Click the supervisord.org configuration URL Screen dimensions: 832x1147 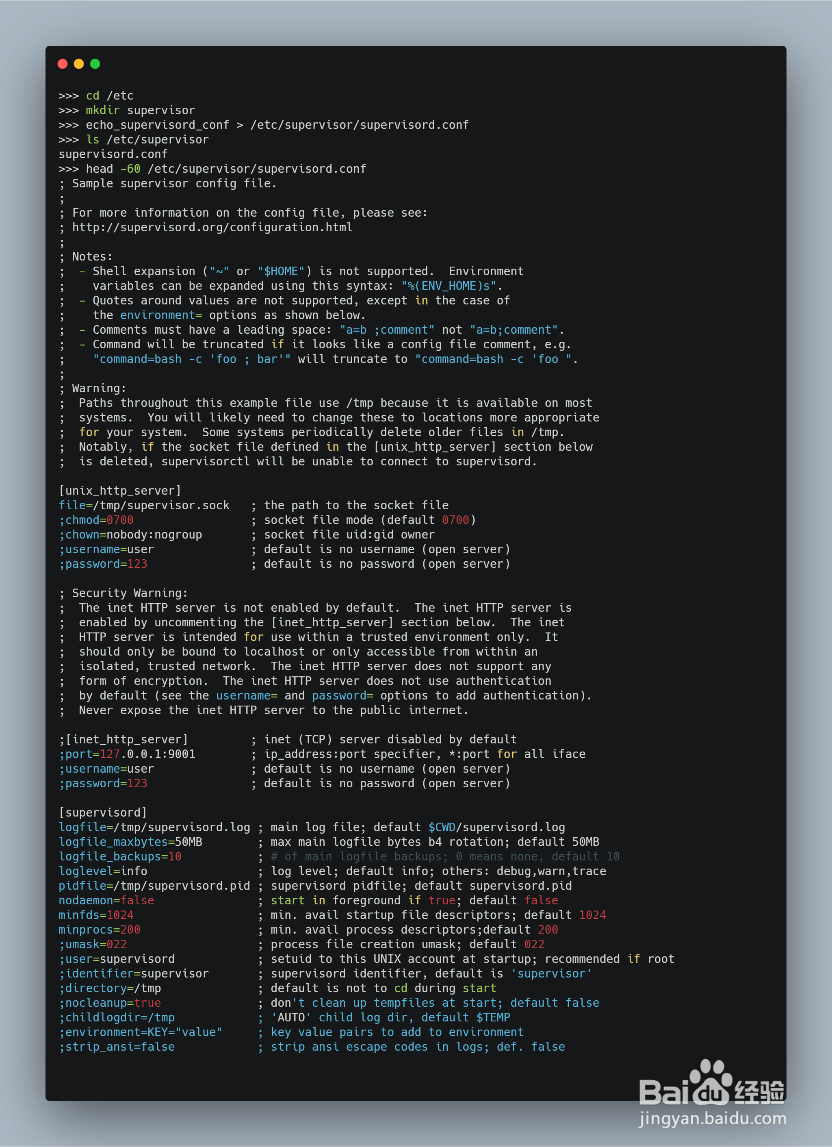212,228
